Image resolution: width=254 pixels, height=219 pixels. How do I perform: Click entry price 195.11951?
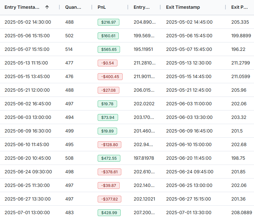(x=143, y=49)
